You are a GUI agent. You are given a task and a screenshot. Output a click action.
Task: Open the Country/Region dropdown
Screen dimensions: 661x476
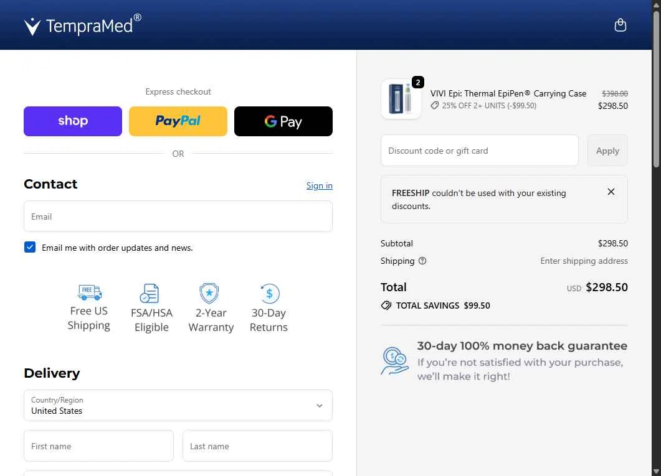click(x=178, y=405)
